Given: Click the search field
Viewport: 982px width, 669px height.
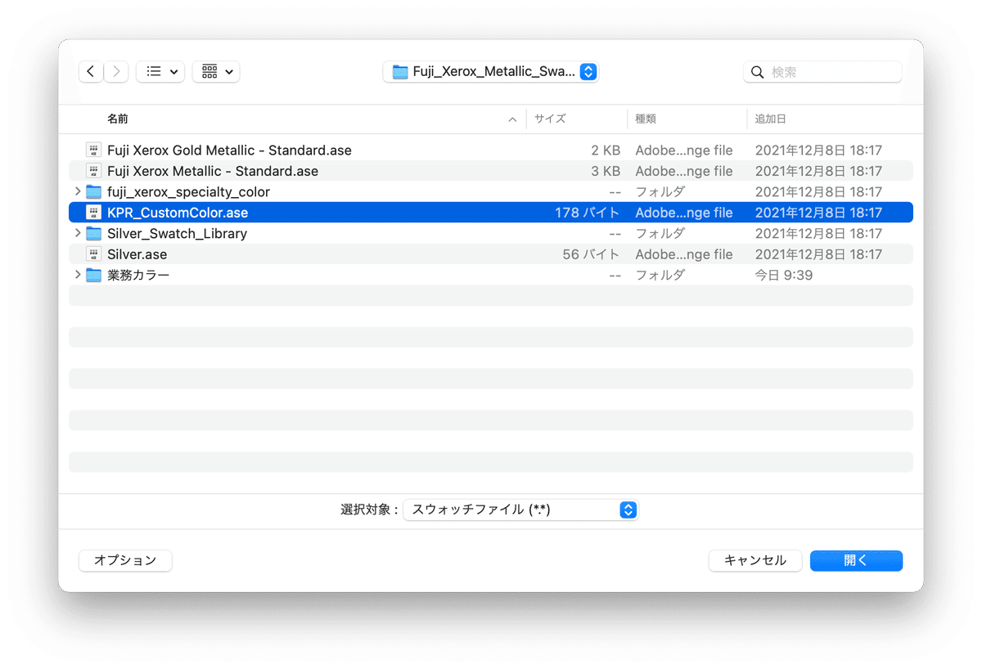Looking at the screenshot, I should pyautogui.click(x=822, y=72).
